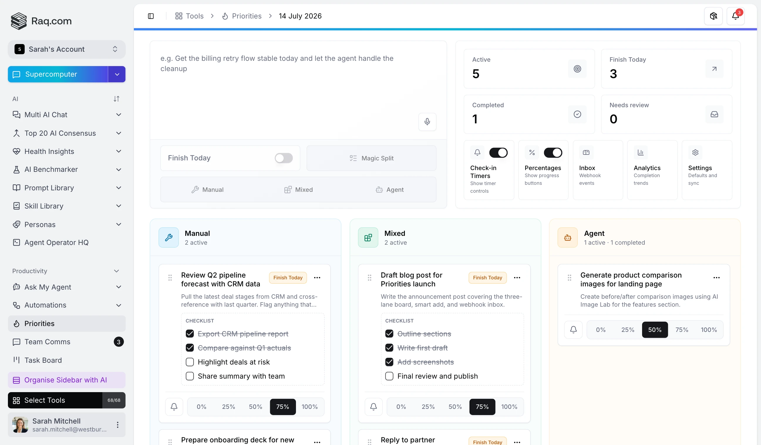This screenshot has width=761, height=445.
Task: Select the Manual mode tab
Action: point(207,189)
